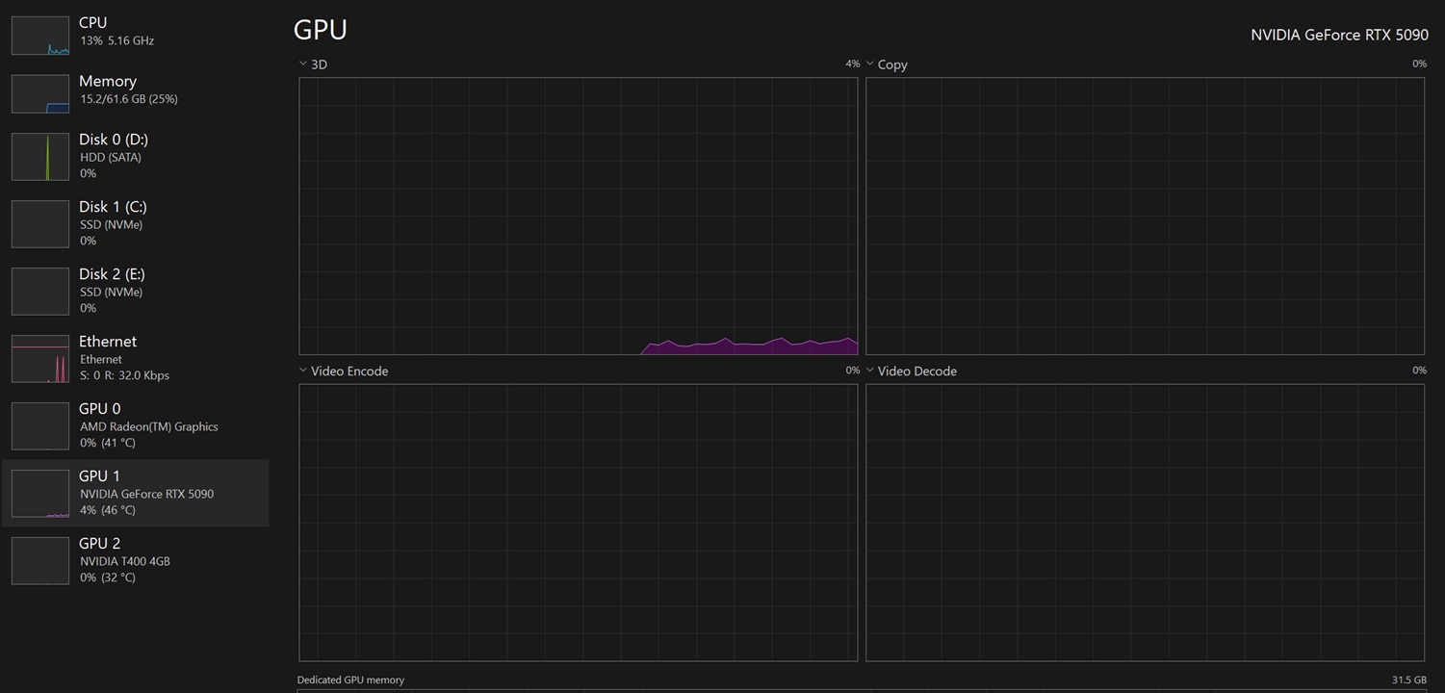
Task: Select the CPU usage thumbnail graph
Action: click(40, 36)
